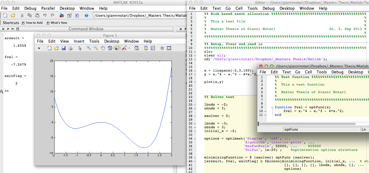The width and height of the screenshot is (369, 173).
Task: Click the blue Help question mark icon
Action: coord(86,15)
